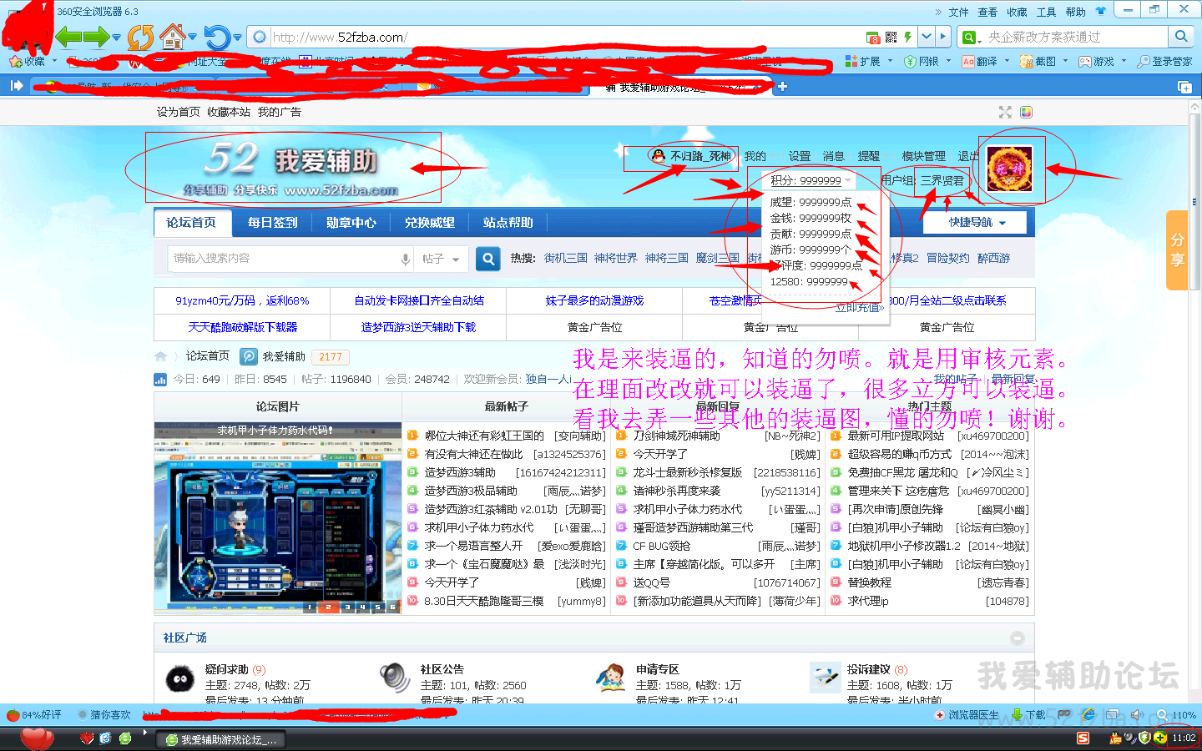Click the blue forum search button

click(488, 259)
